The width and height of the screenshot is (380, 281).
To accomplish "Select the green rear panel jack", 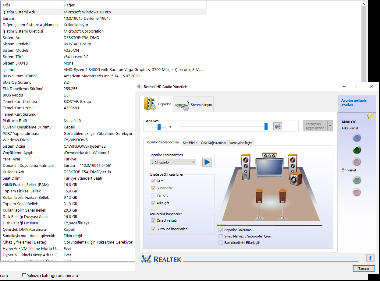I will coord(357,150).
